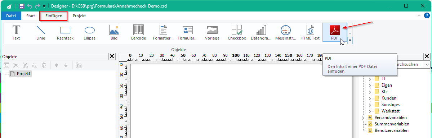The image size is (432, 138).
Task: Insert a Vorlage object
Action: point(212,32)
